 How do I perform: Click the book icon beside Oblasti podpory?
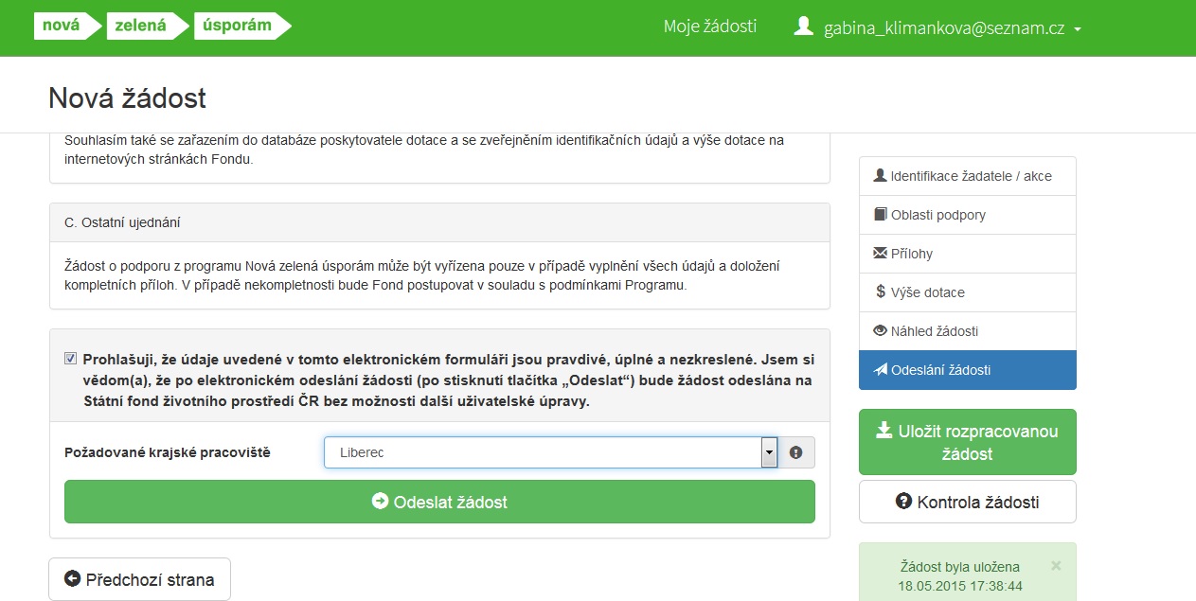[x=881, y=214]
